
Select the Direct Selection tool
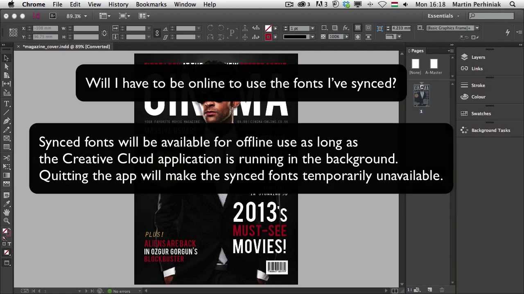click(7, 67)
